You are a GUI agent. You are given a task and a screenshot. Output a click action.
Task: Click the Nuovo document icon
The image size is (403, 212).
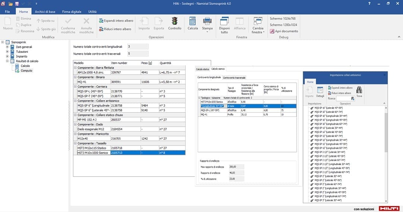point(8,21)
